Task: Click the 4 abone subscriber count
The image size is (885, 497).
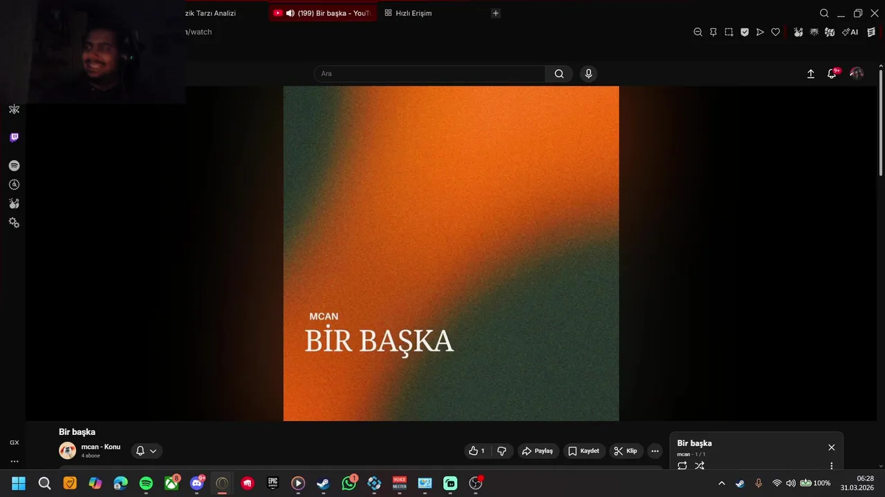Action: tap(91, 456)
